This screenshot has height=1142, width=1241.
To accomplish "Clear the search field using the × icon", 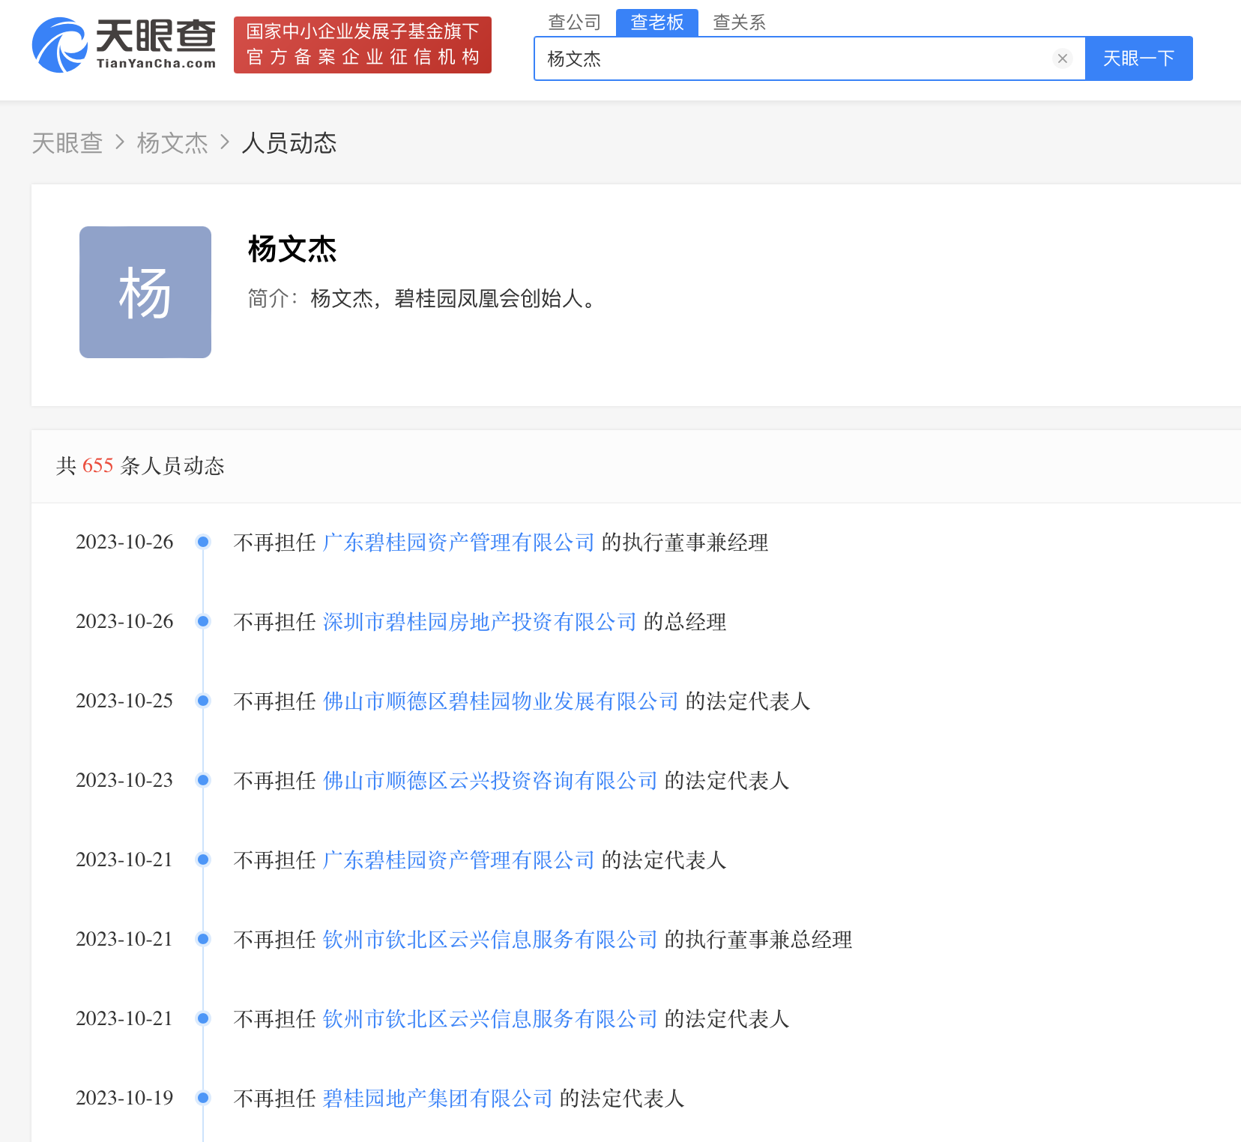I will [x=1062, y=58].
